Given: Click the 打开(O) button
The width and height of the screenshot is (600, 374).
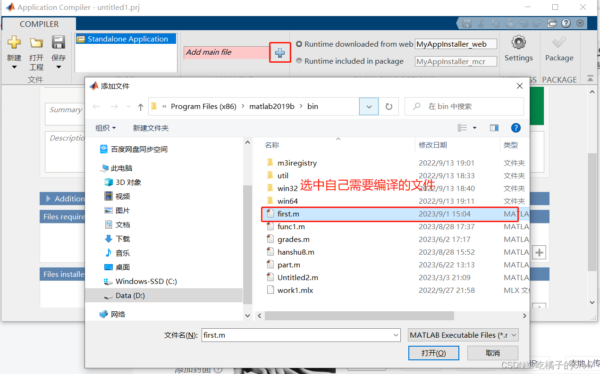Looking at the screenshot, I should pyautogui.click(x=433, y=353).
